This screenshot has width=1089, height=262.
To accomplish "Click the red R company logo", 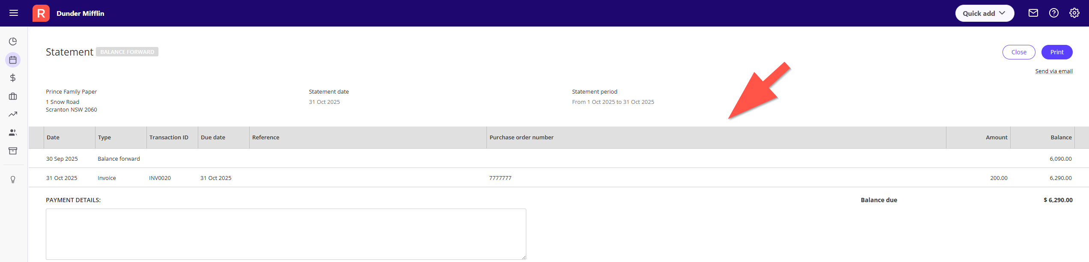I will (41, 13).
